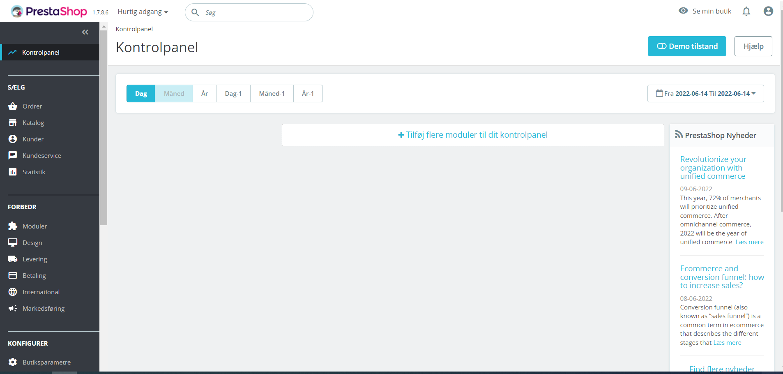This screenshot has width=783, height=374.
Task: Click the International globe icon
Action: [13, 292]
